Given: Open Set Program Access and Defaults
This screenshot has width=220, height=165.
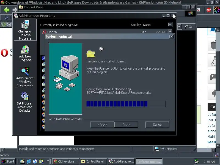Looking at the screenshot, I should [x=25, y=102].
